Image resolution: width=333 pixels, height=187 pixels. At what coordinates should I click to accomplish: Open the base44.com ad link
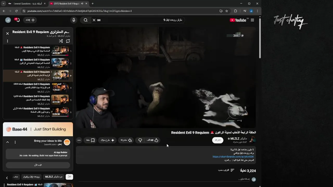[50, 144]
